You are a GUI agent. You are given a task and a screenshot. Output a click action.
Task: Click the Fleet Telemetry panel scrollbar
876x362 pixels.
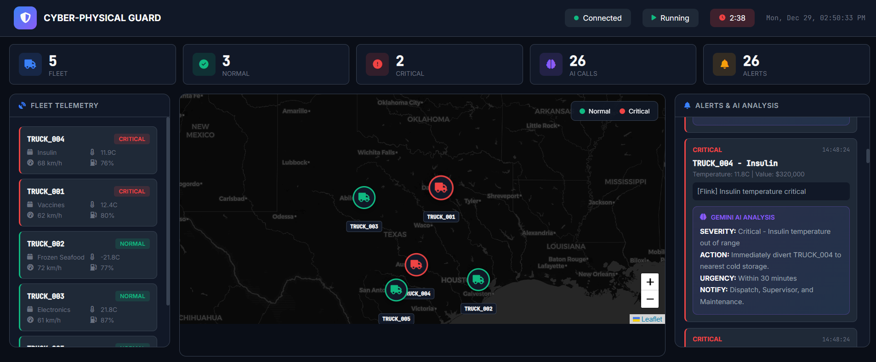click(x=168, y=211)
